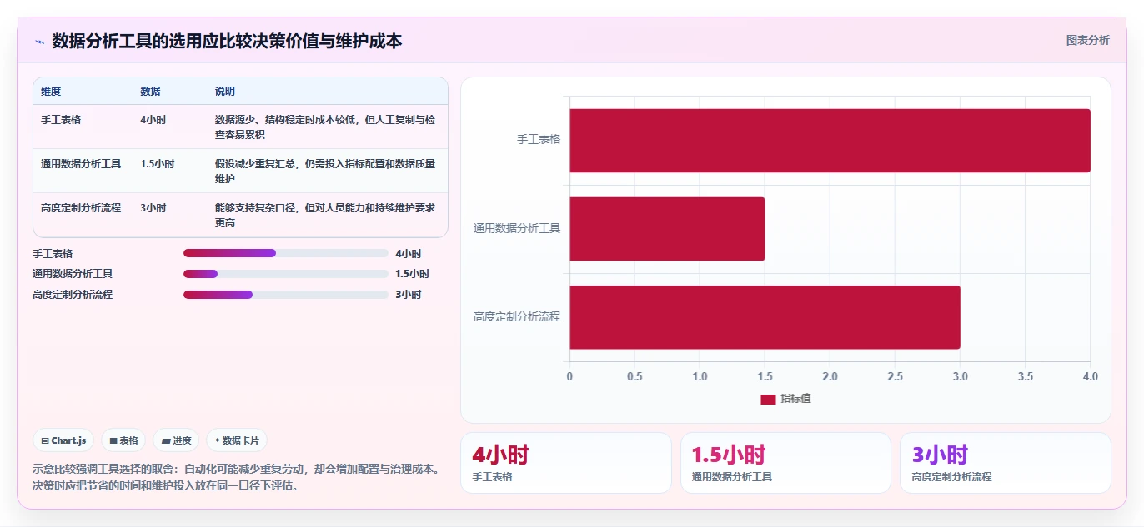Click description starting 假设减少重复汇总

click(325, 171)
